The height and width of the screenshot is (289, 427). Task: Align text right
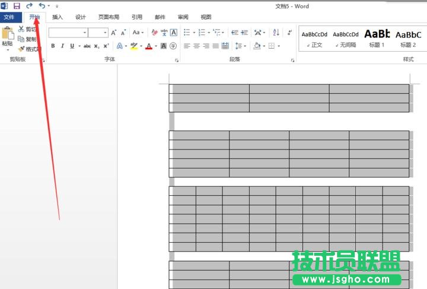[x=206, y=46]
